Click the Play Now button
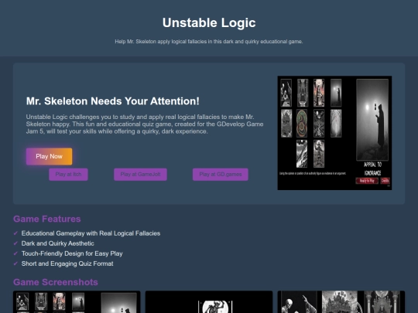 pyautogui.click(x=49, y=156)
